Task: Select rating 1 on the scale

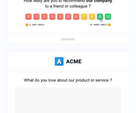Action: click(x=36, y=17)
